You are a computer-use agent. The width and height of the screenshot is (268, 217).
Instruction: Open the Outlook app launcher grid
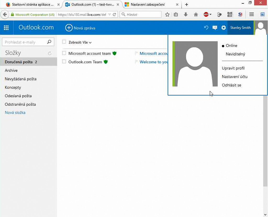click(x=6, y=28)
